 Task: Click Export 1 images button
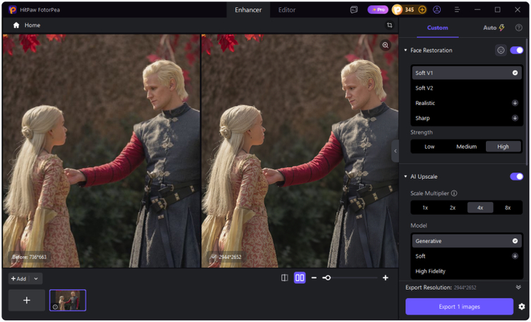click(459, 307)
